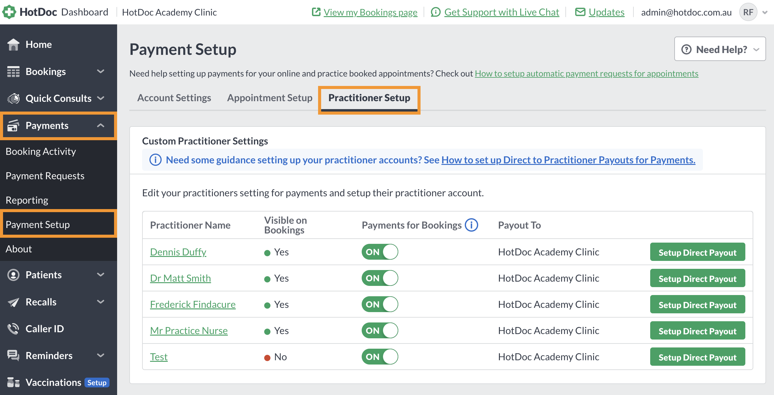Open Payment Setup in the sidebar
Image resolution: width=774 pixels, height=395 pixels.
38,225
